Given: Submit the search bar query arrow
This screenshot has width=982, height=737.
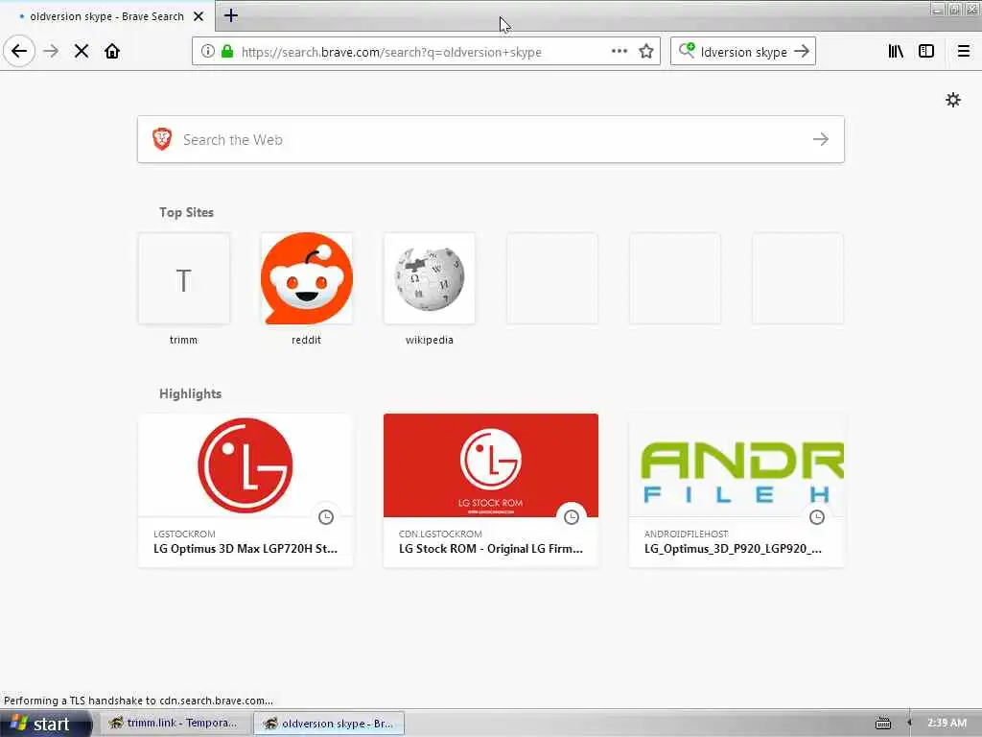Looking at the screenshot, I should (x=802, y=52).
